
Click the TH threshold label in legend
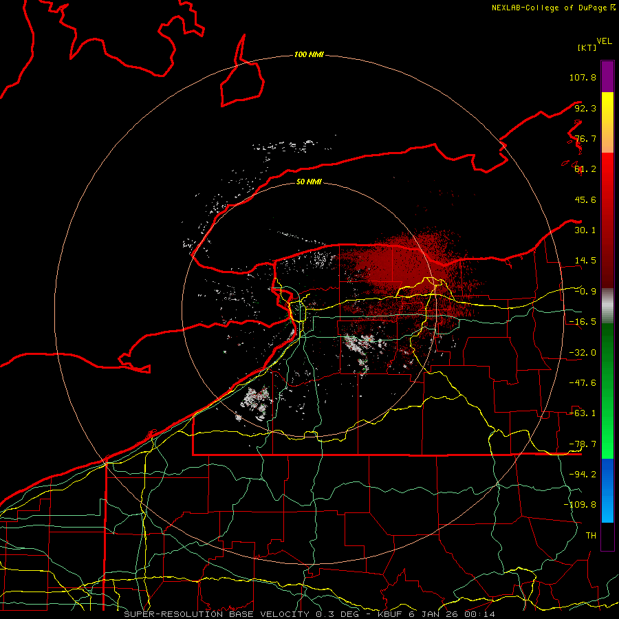tap(591, 536)
